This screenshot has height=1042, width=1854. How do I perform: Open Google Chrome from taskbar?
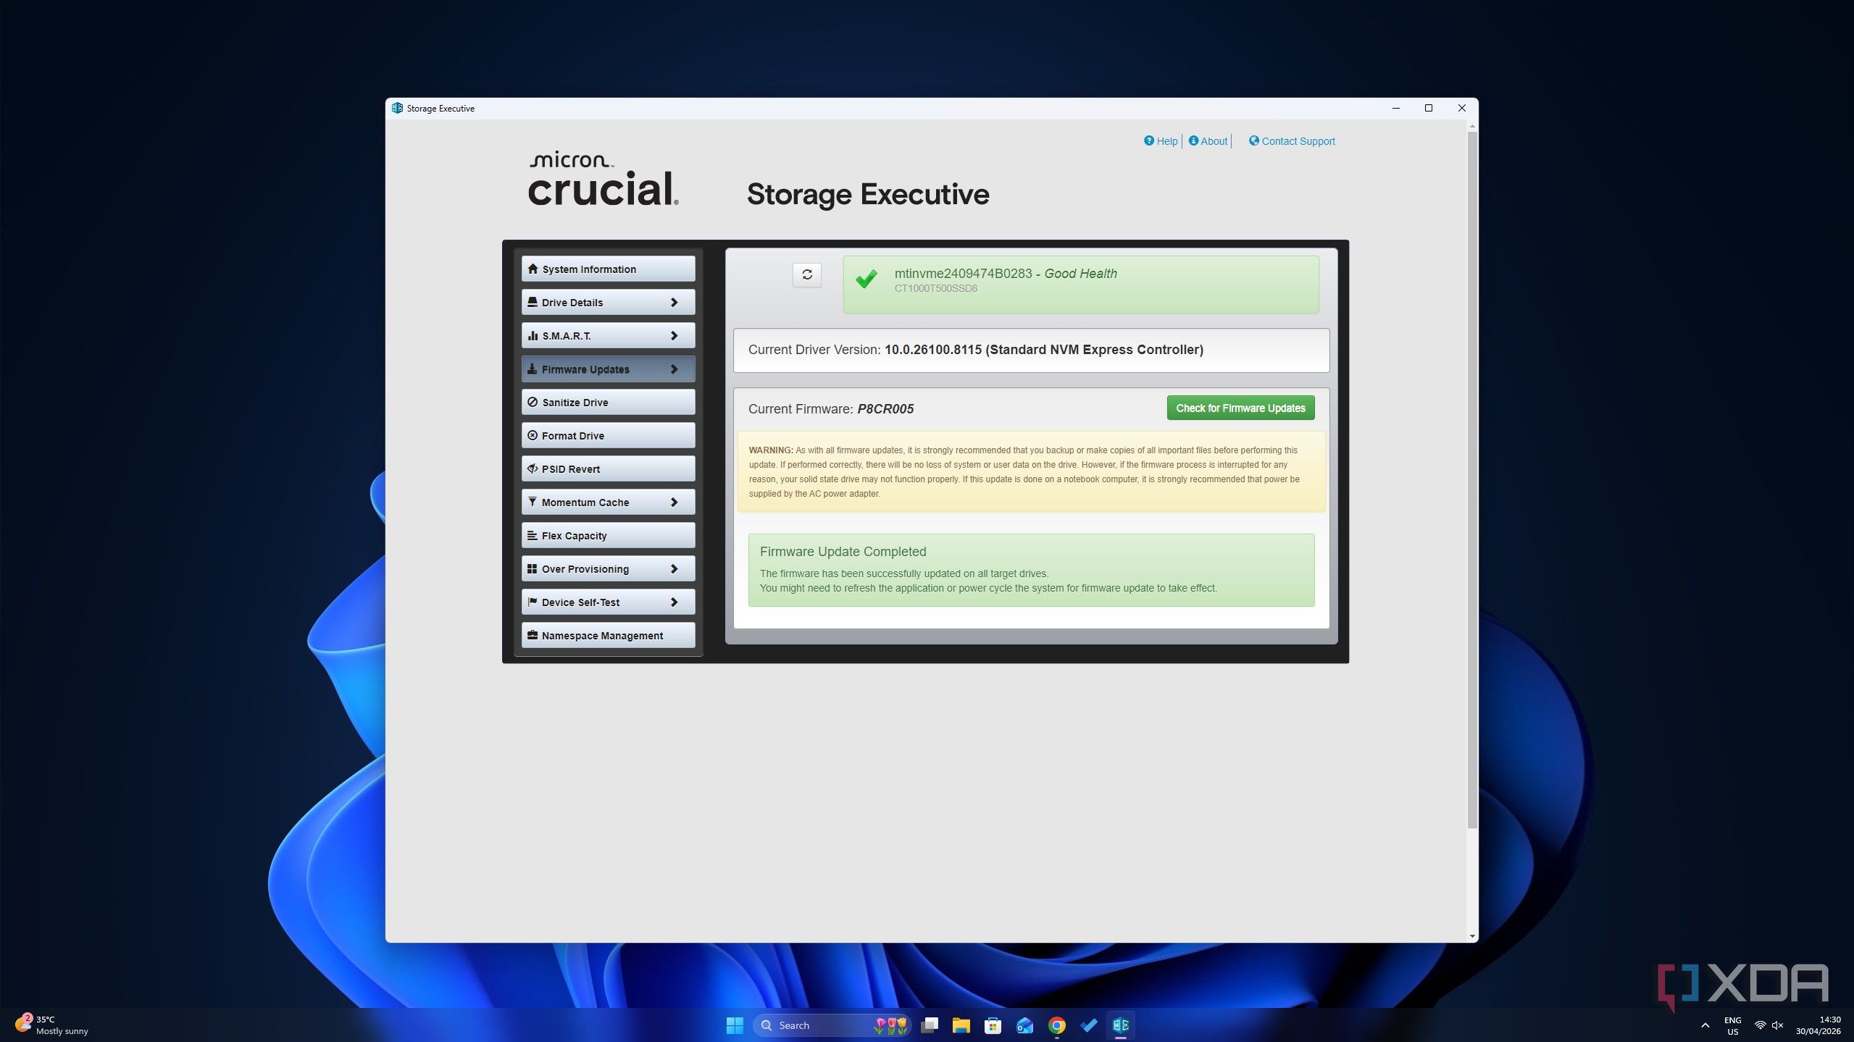(x=1056, y=1025)
